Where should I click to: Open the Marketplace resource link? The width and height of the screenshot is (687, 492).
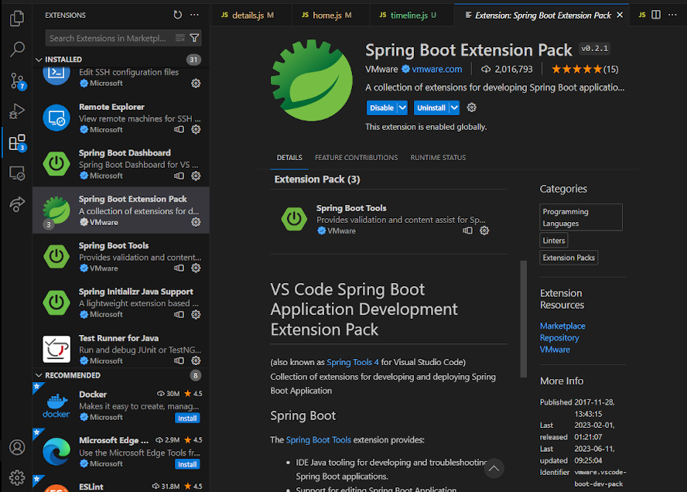pos(562,326)
